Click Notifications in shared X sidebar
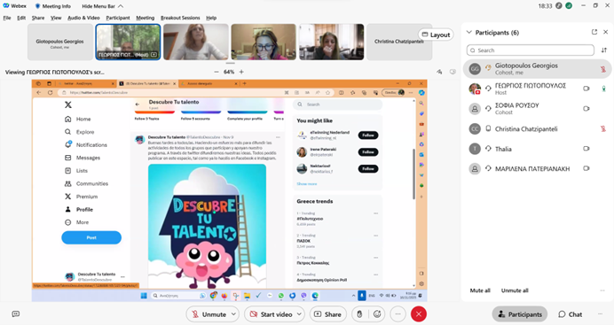 coord(86,145)
